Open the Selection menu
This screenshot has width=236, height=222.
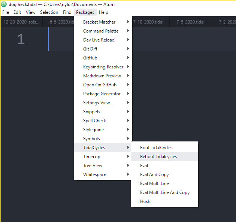(49, 12)
